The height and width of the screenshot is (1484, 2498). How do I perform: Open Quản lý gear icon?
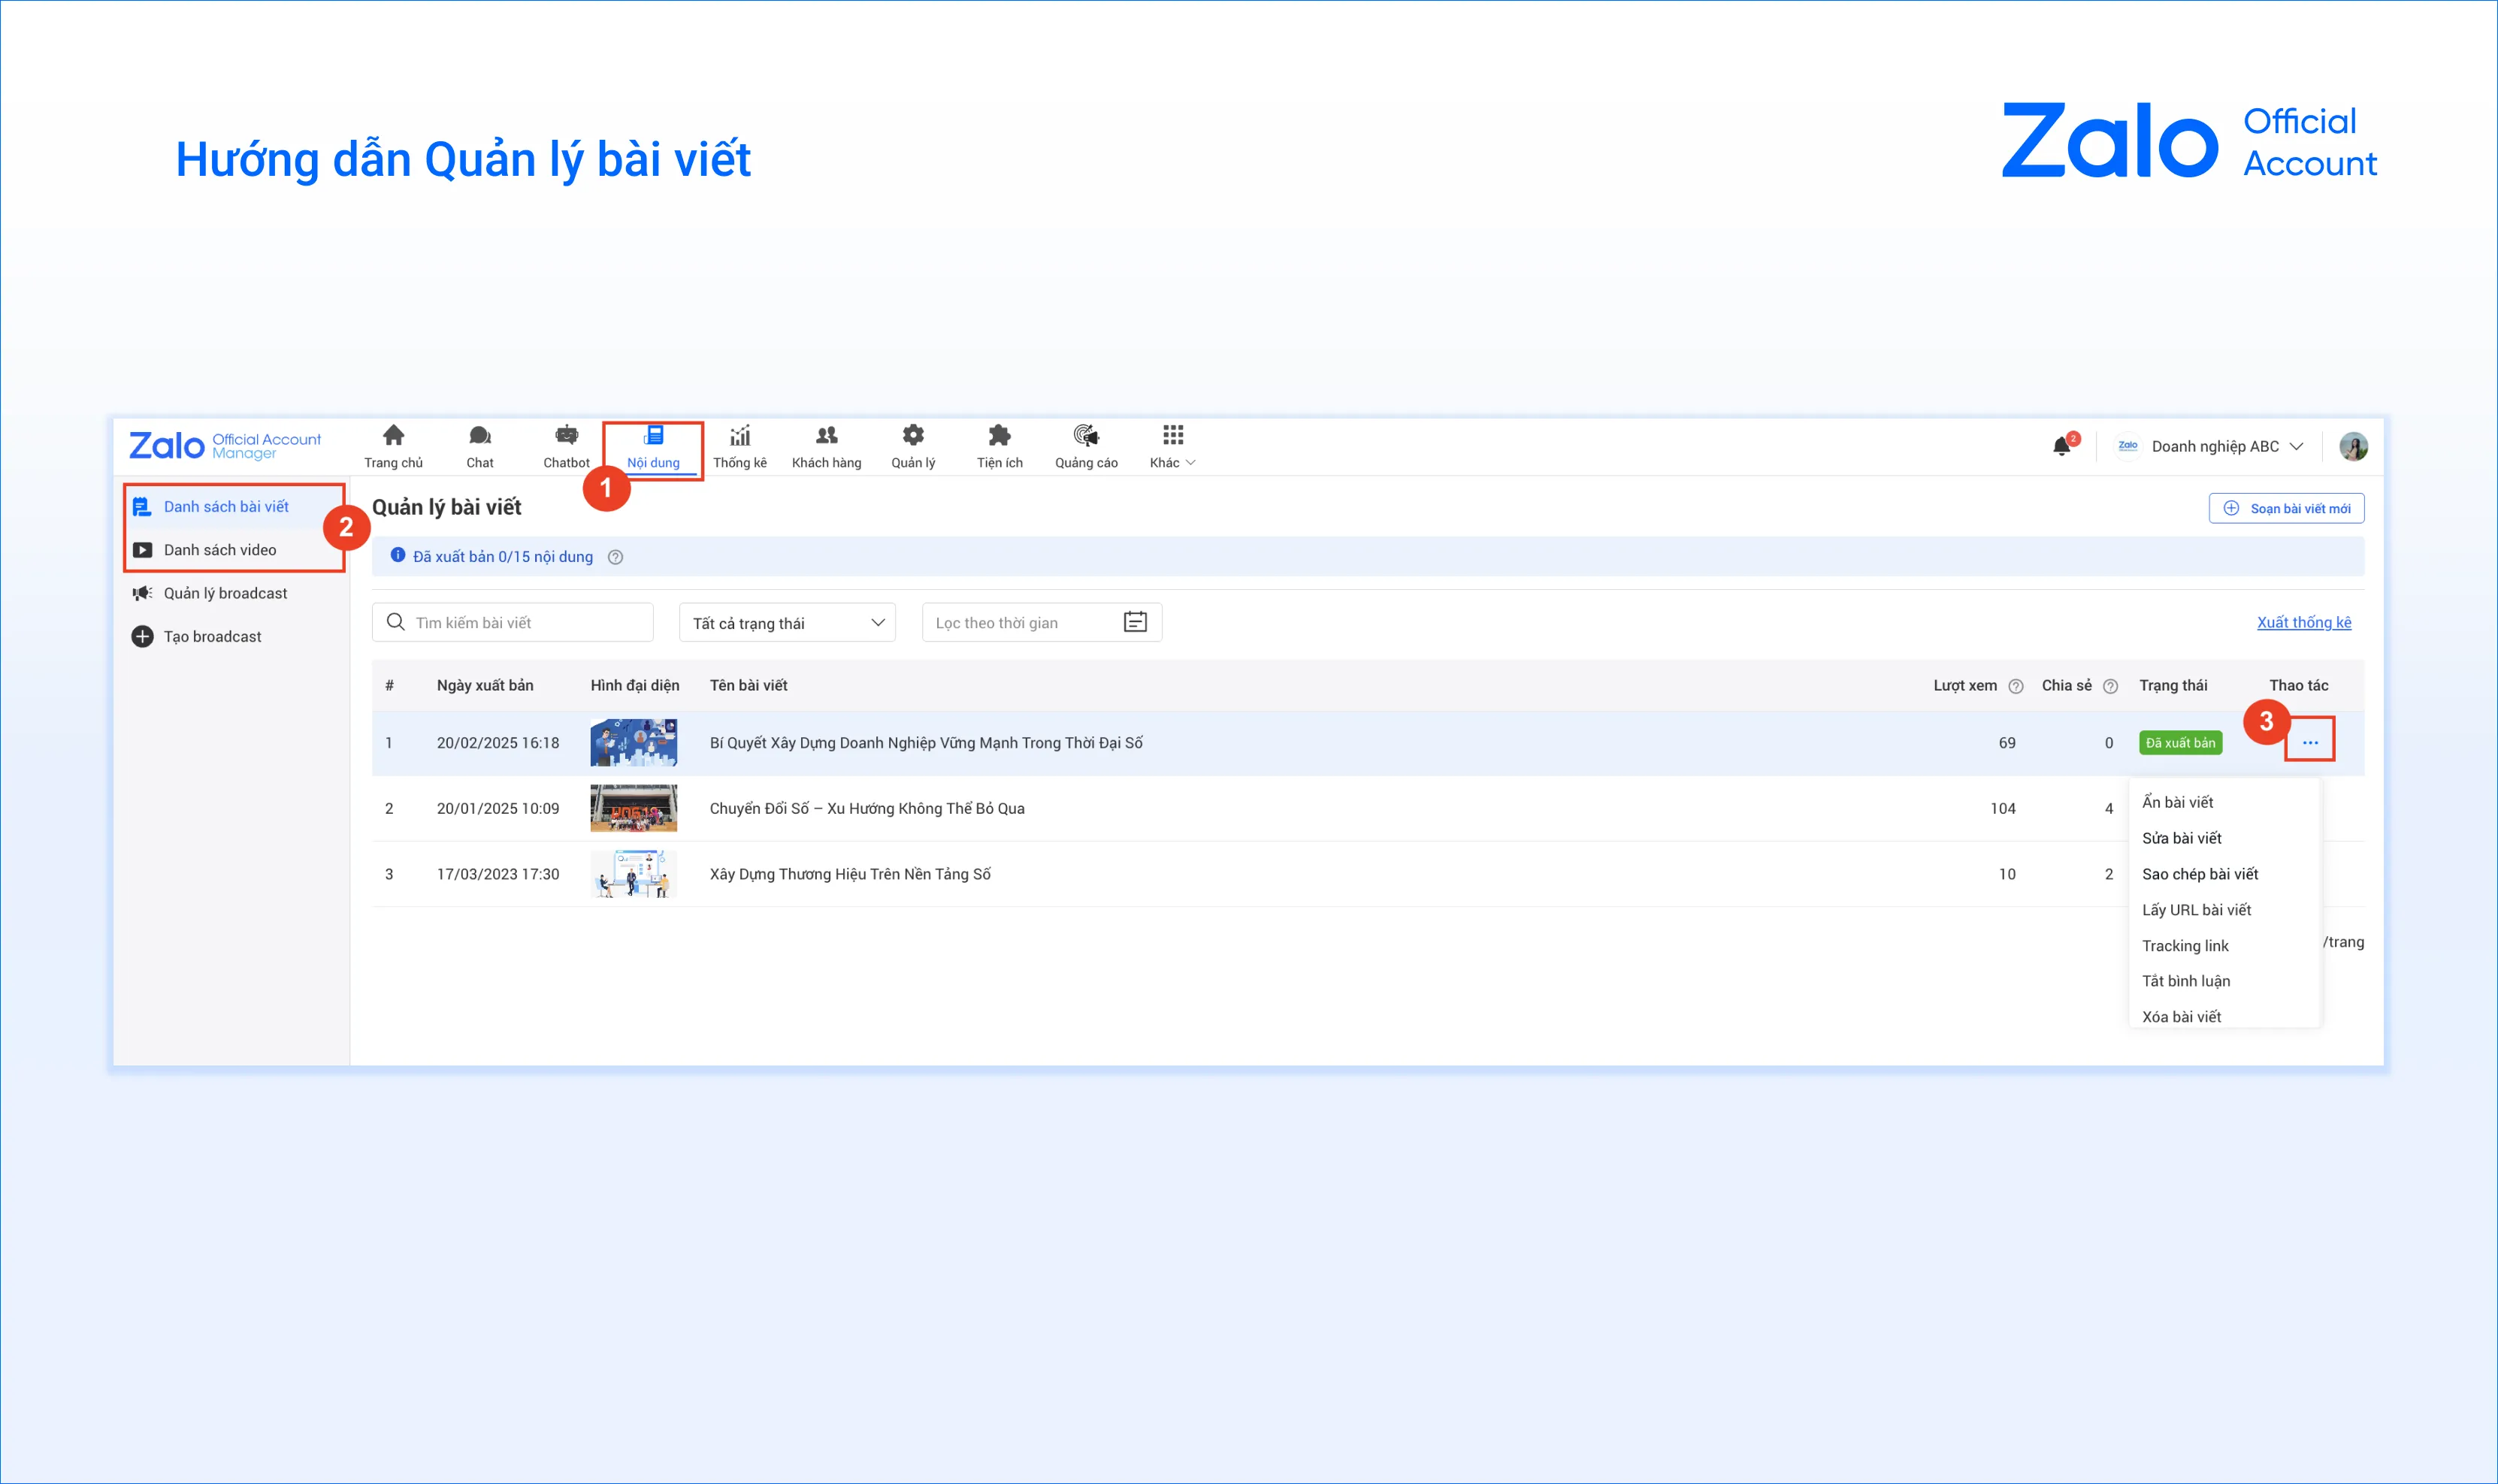coord(913,436)
